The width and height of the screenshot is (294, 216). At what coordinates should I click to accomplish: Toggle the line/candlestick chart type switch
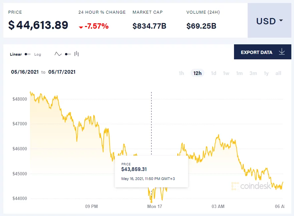(x=68, y=54)
